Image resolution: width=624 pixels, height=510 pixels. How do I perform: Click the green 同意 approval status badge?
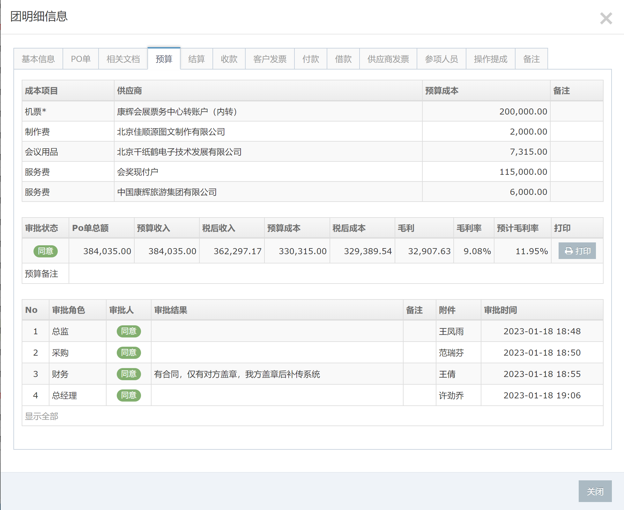(x=46, y=251)
